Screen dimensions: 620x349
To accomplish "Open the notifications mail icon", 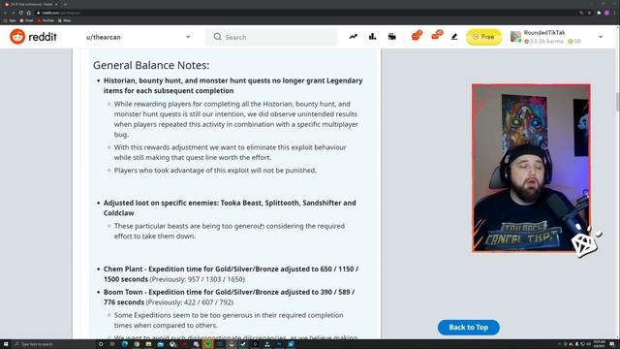I will coord(437,36).
